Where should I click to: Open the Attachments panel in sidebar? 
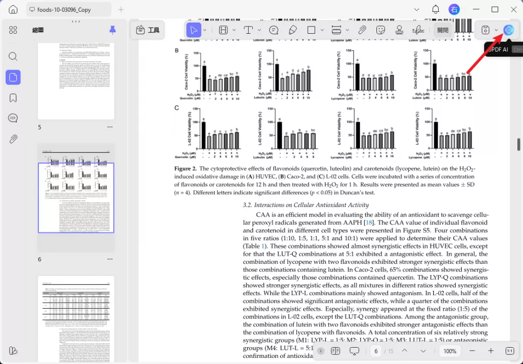tap(13, 139)
